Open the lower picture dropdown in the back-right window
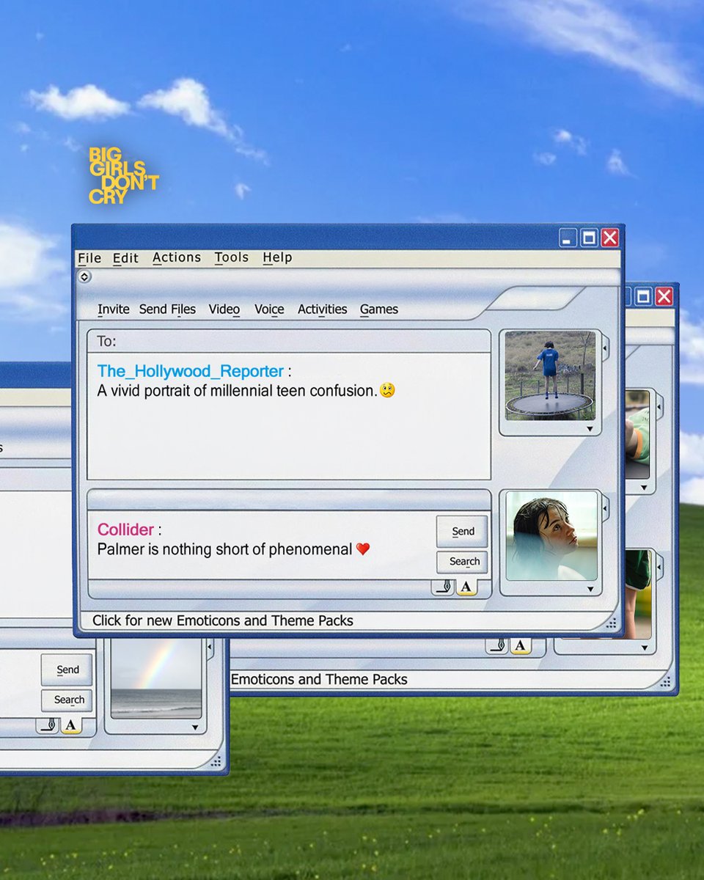 point(645,648)
